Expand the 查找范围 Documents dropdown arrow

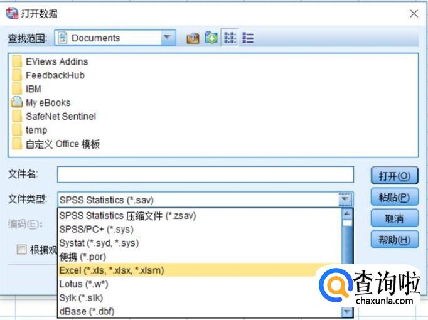point(168,37)
